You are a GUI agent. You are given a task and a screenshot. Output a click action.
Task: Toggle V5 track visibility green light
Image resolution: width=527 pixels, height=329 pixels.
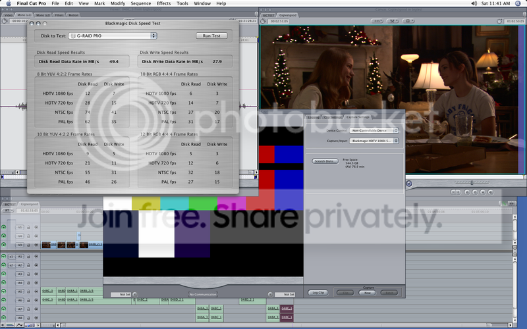4,227
